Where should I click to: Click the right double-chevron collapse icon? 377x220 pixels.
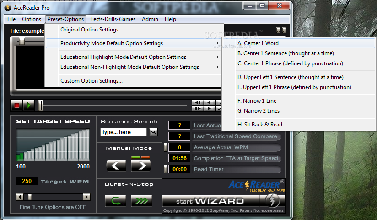click(x=284, y=30)
